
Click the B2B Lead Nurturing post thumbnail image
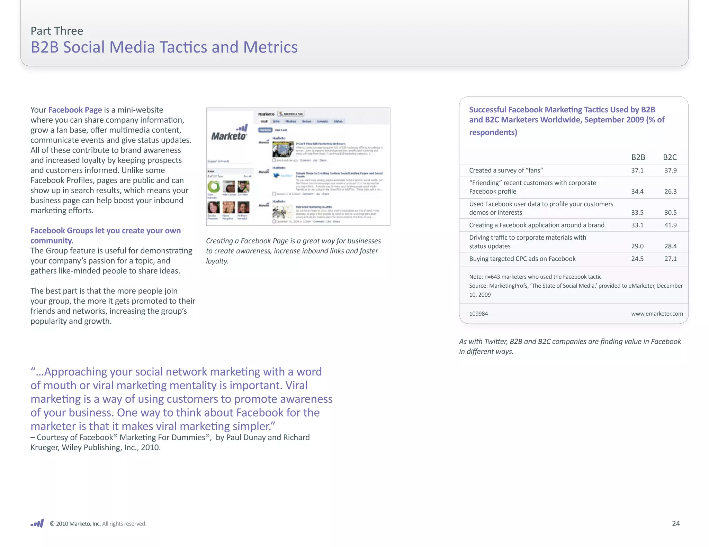[282, 212]
